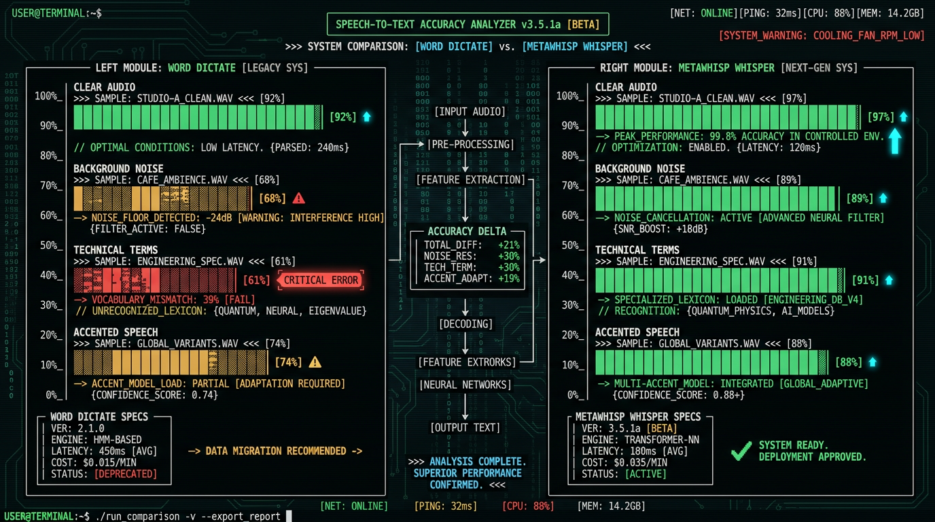Screen dimensions: 935x522
Task: Click the RIGHT MODULE: METAWHISP WHISPER header
Action: (x=729, y=68)
